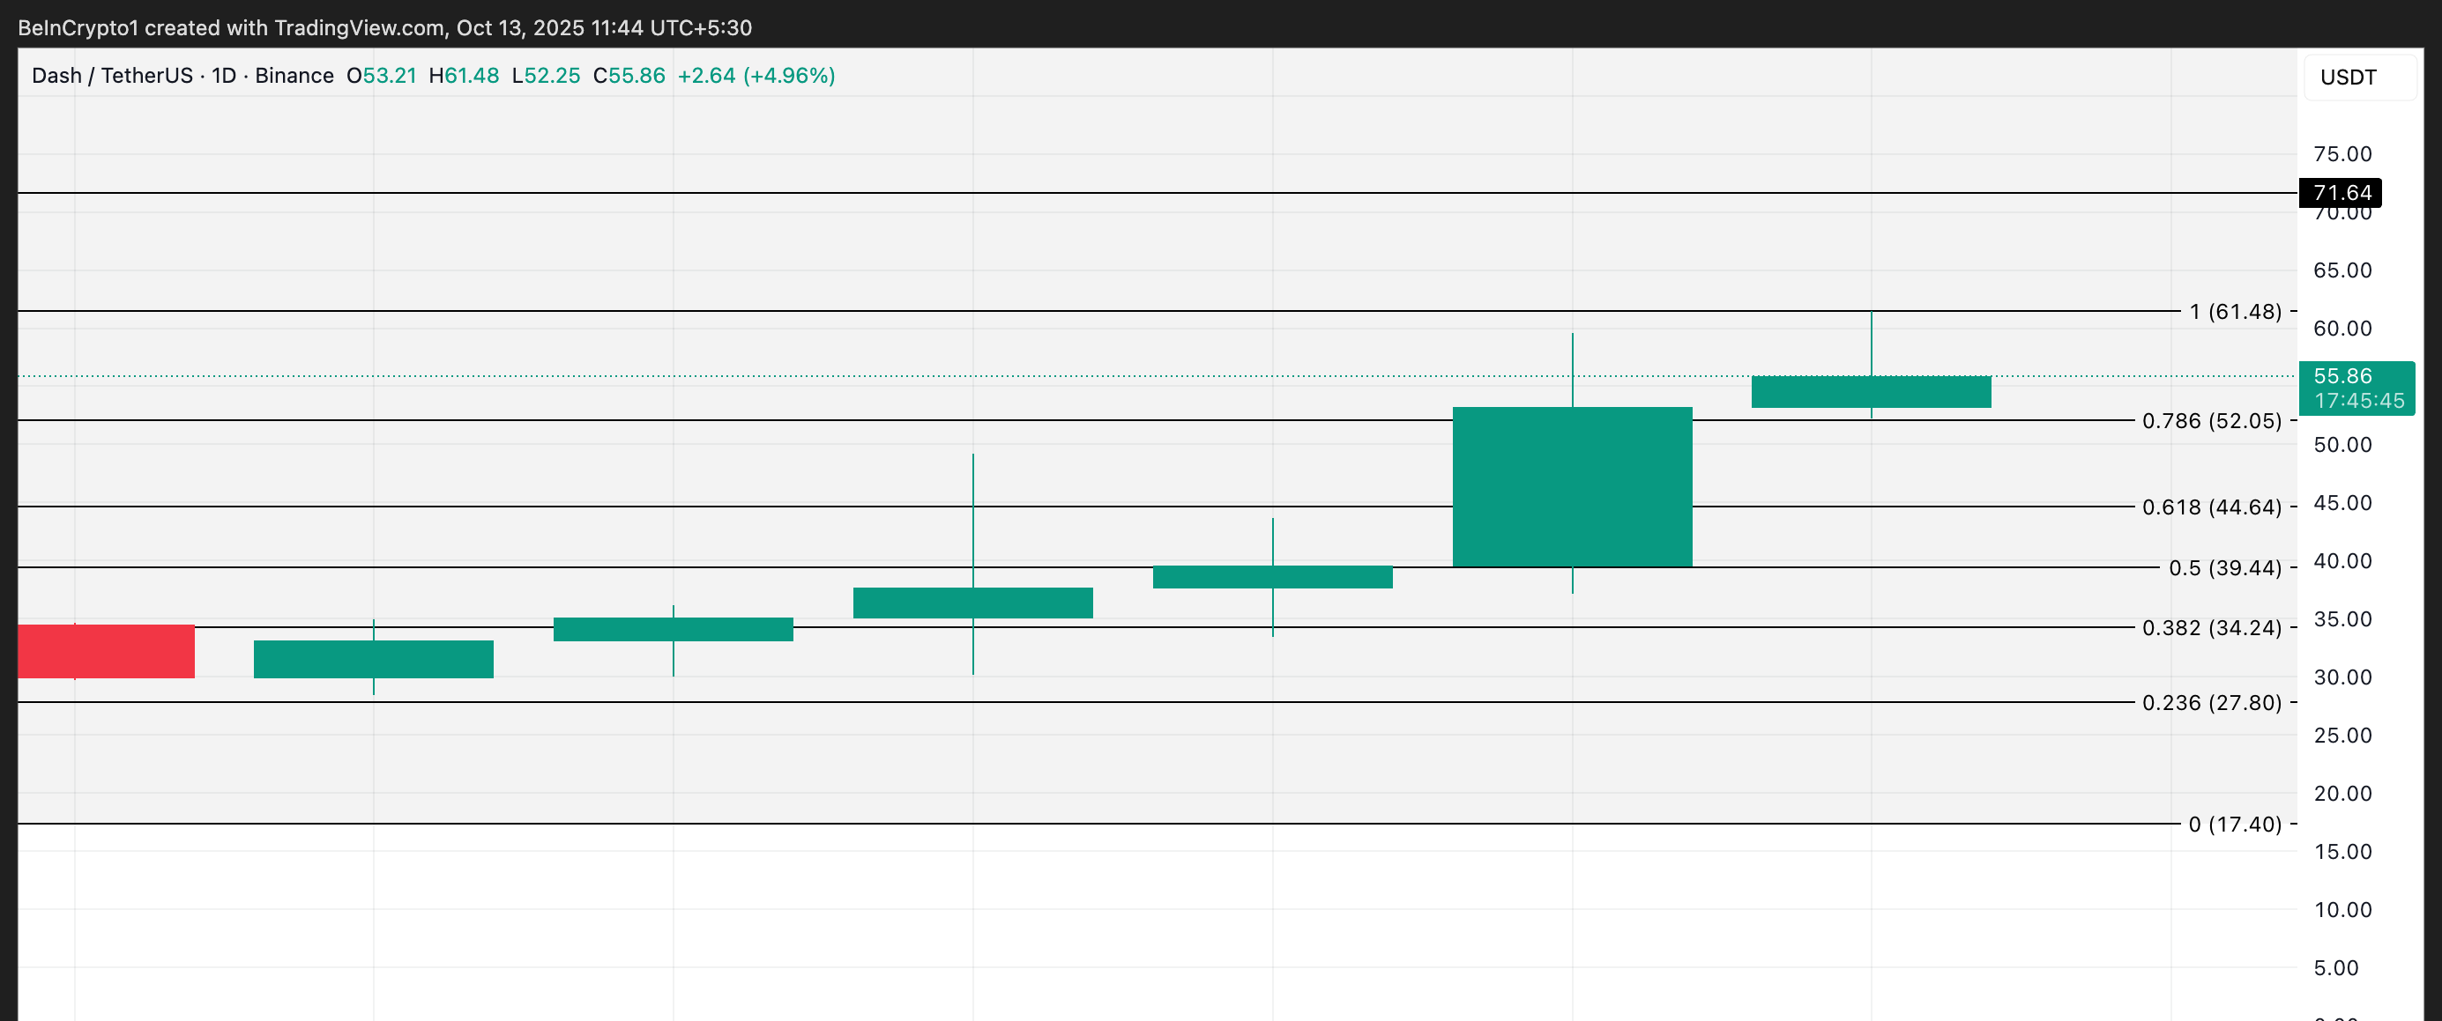
Task: Select the first green candle after red
Action: 373,659
